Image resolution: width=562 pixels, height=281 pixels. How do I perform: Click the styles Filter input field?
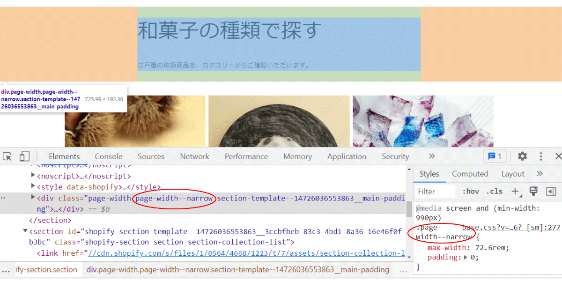435,191
